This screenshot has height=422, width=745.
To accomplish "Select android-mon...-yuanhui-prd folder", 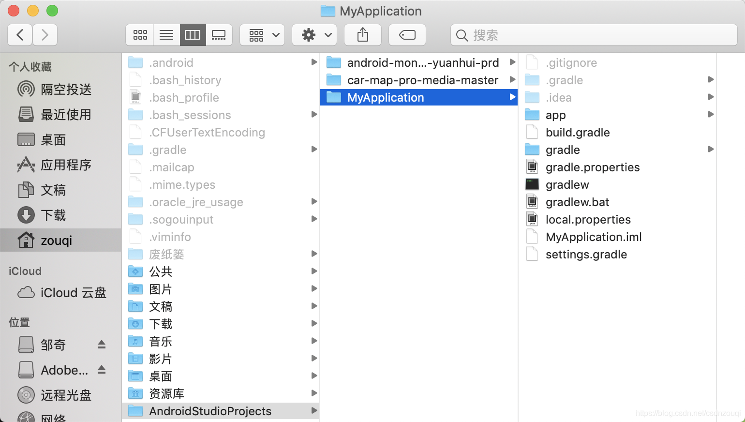I will (419, 62).
